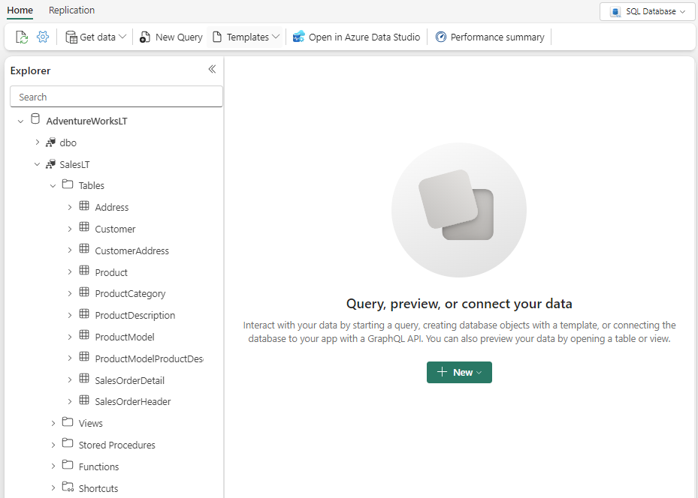Switch to the Home tab
Image resolution: width=698 pixels, height=498 pixels.
pyautogui.click(x=20, y=10)
